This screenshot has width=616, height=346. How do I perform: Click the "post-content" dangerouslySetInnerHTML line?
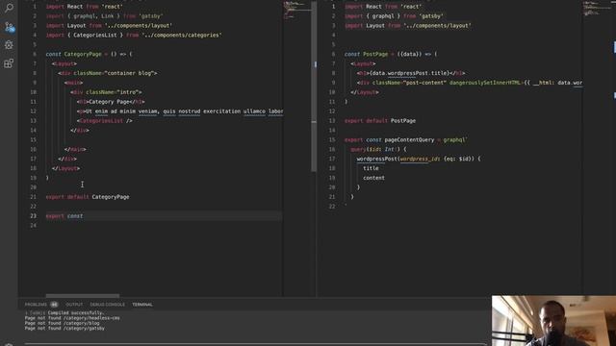point(470,83)
